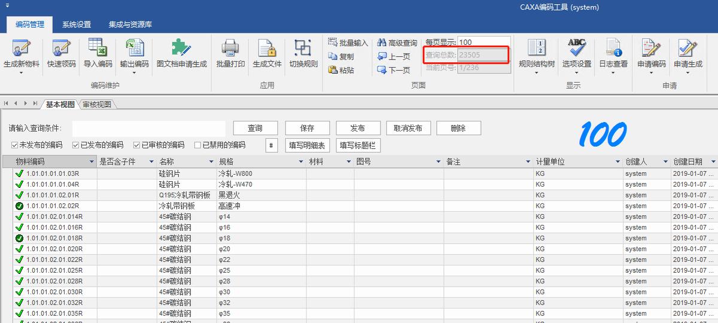Jump to first sheet tab arrow

pyautogui.click(x=6, y=103)
